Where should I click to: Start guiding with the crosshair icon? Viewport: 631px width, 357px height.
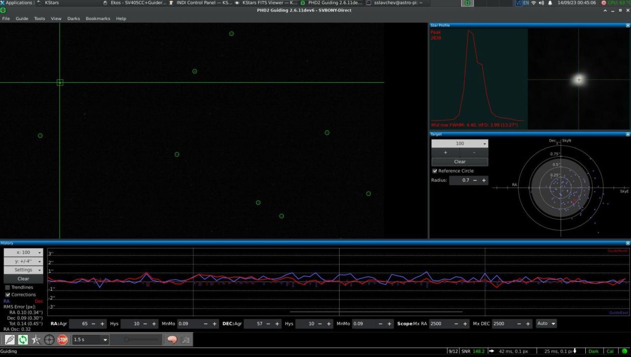(49, 340)
